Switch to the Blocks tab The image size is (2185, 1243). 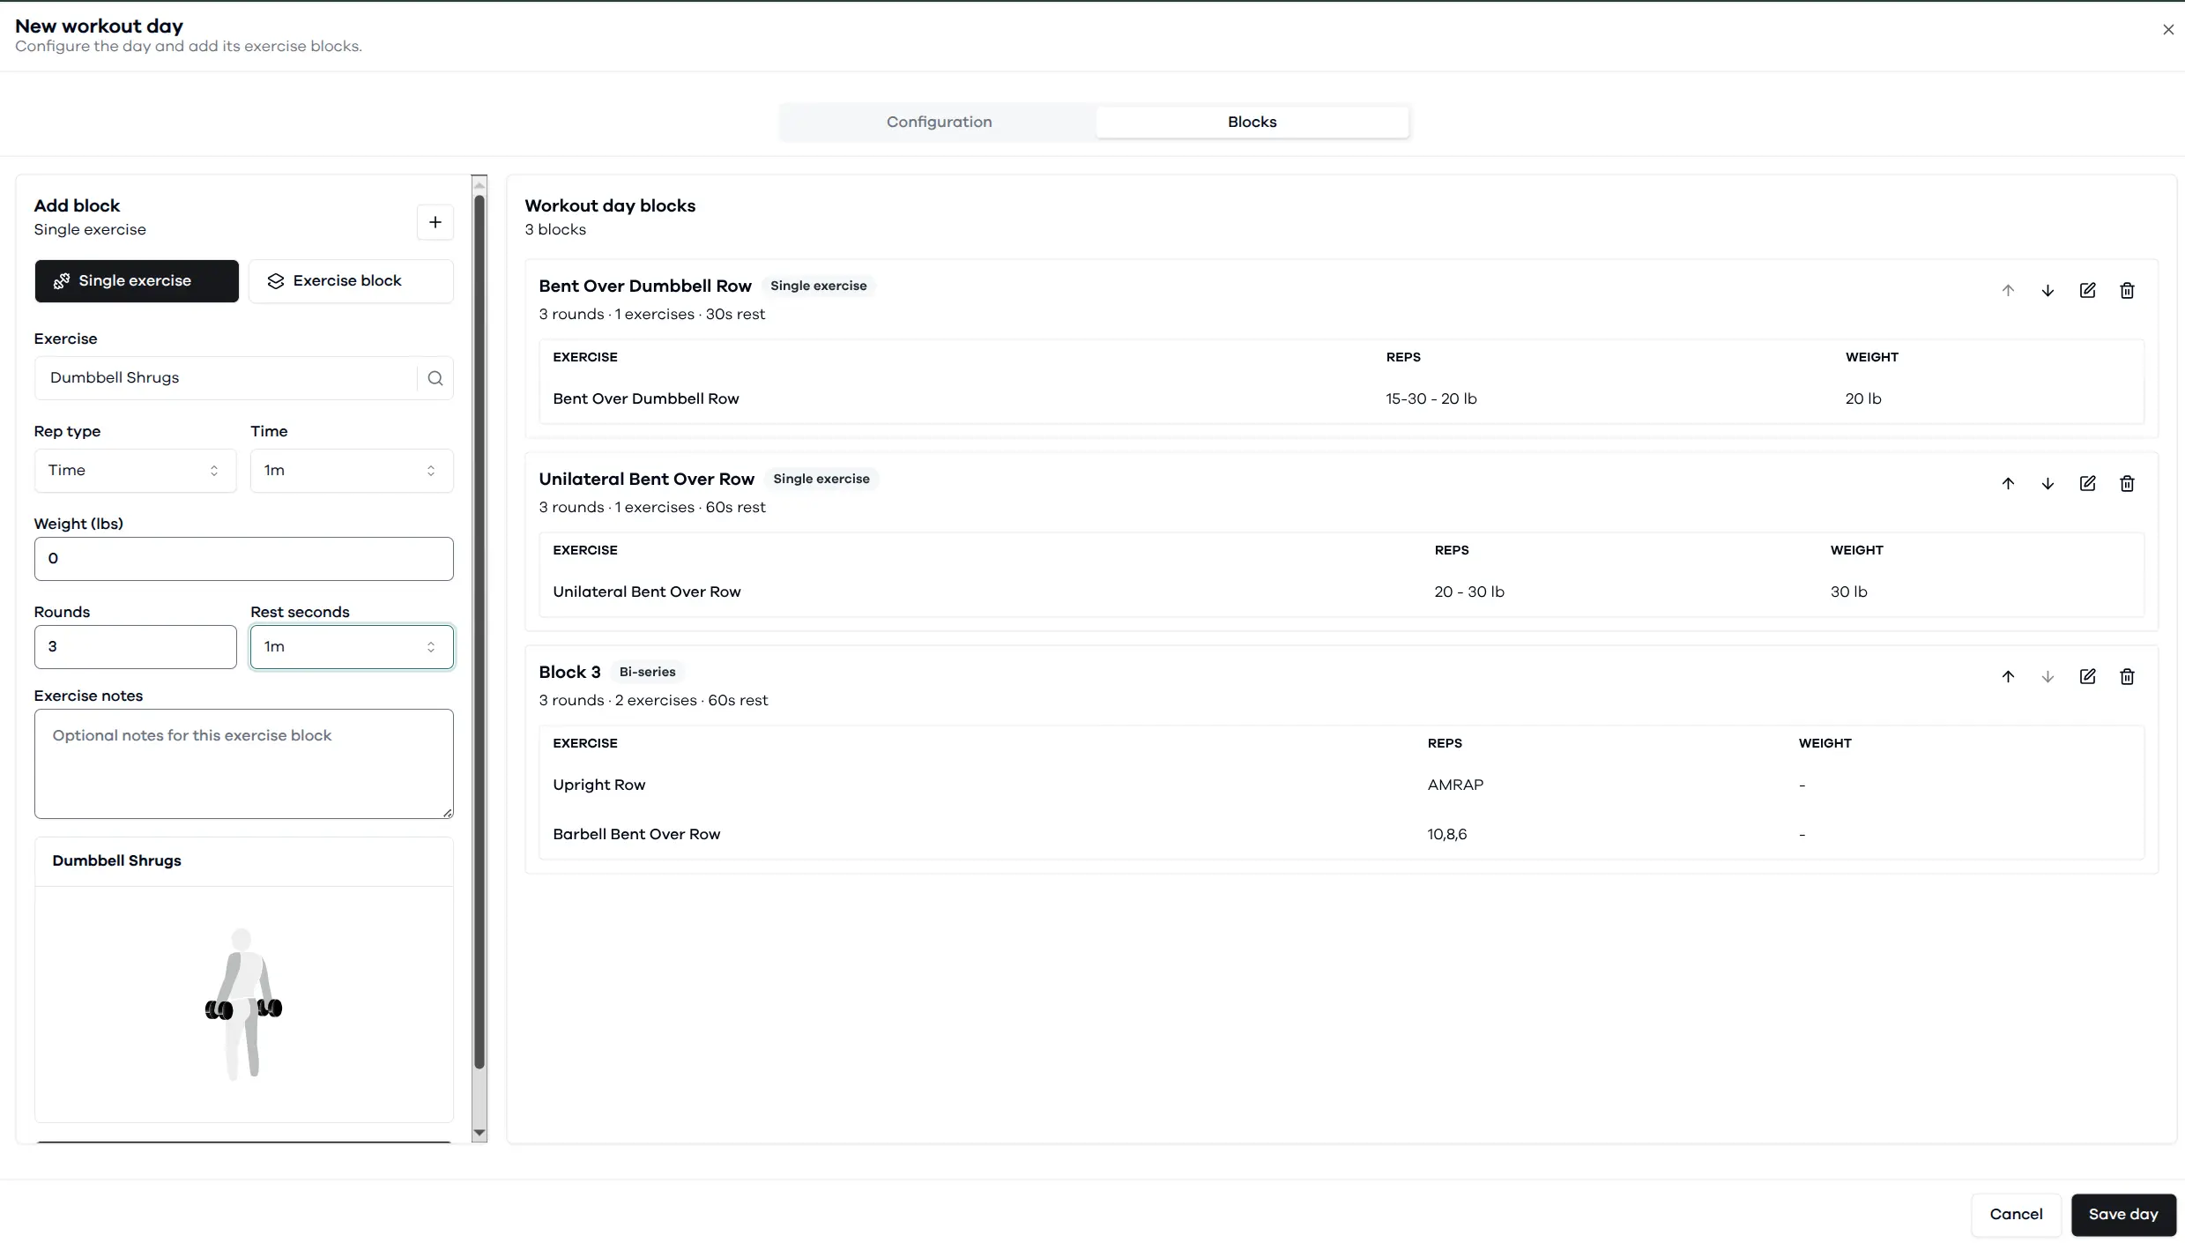(1252, 122)
